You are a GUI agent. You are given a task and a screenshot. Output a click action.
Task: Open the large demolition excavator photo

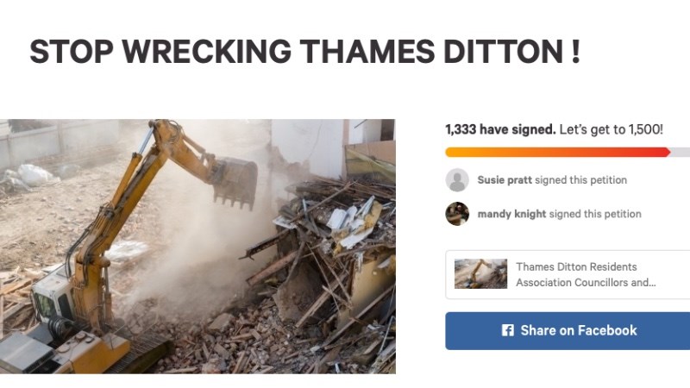(x=198, y=247)
